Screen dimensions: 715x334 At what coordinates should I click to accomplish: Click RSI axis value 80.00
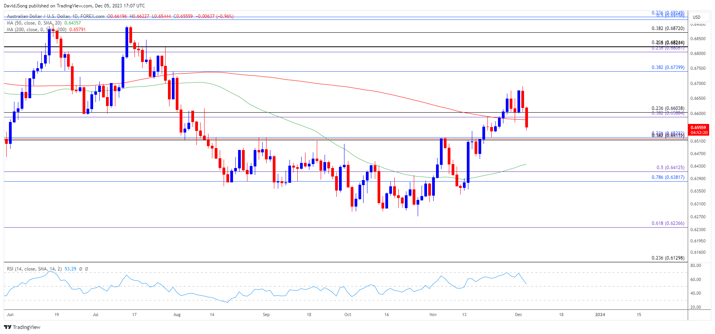click(x=696, y=265)
